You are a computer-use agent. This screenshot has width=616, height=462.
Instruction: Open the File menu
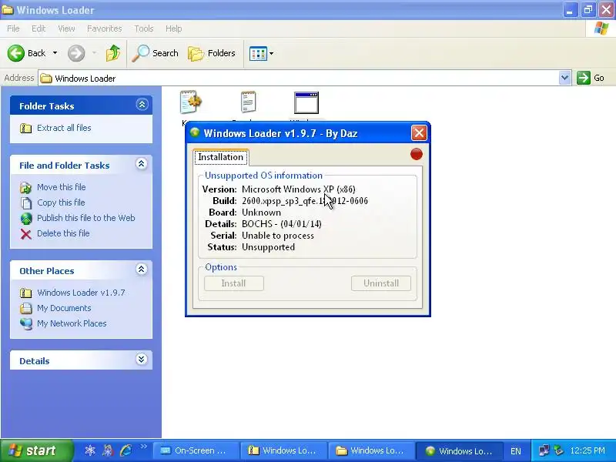(13, 28)
